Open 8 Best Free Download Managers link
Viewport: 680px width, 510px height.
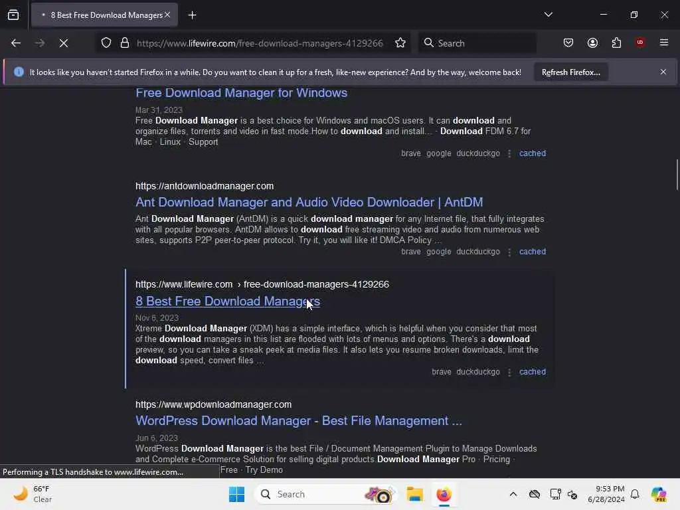pyautogui.click(x=228, y=301)
